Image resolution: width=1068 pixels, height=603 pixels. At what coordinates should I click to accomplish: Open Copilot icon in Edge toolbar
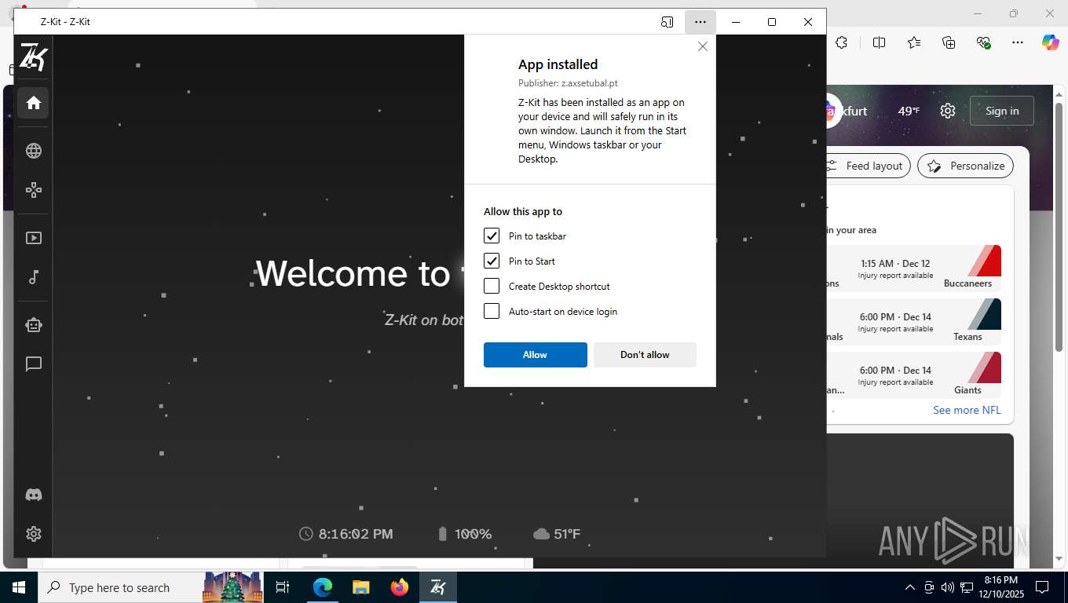tap(1050, 42)
